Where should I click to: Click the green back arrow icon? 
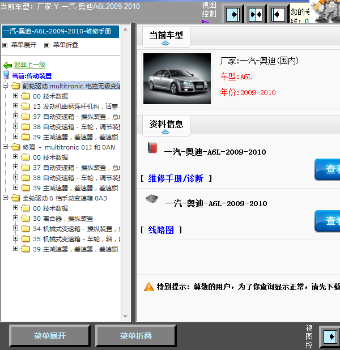(7, 65)
